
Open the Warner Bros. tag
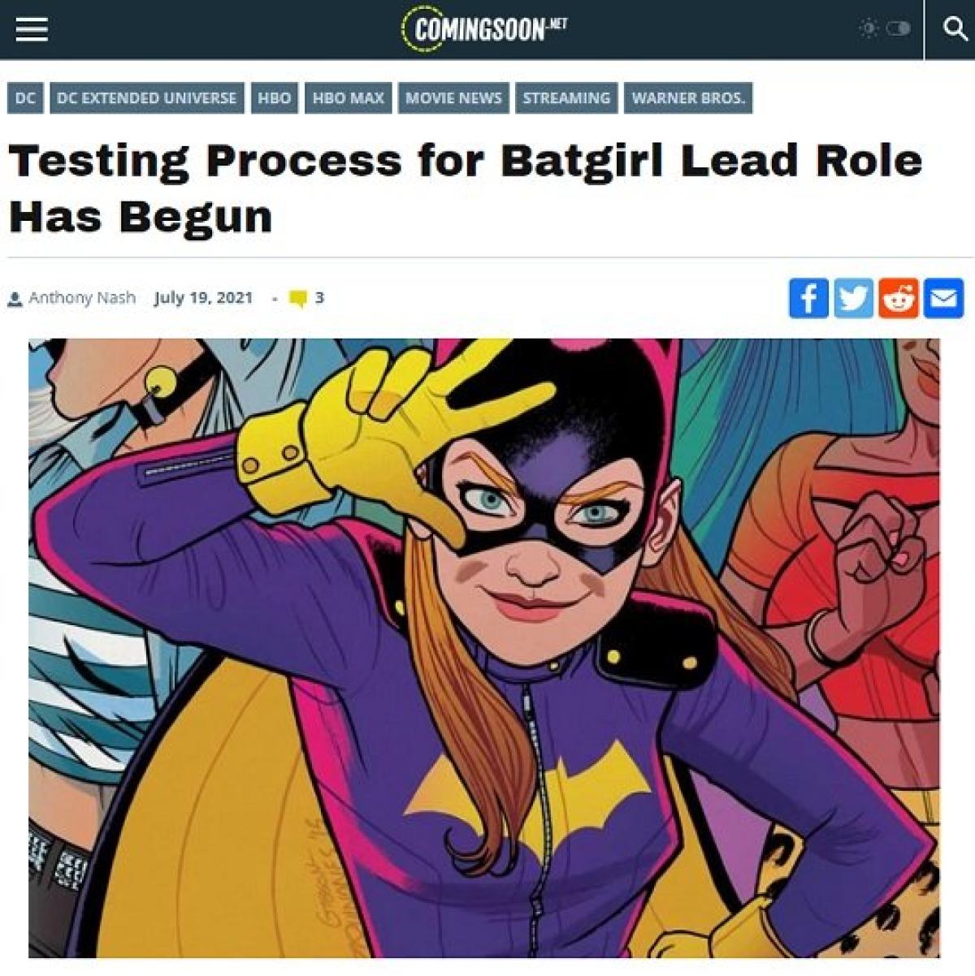(x=687, y=98)
